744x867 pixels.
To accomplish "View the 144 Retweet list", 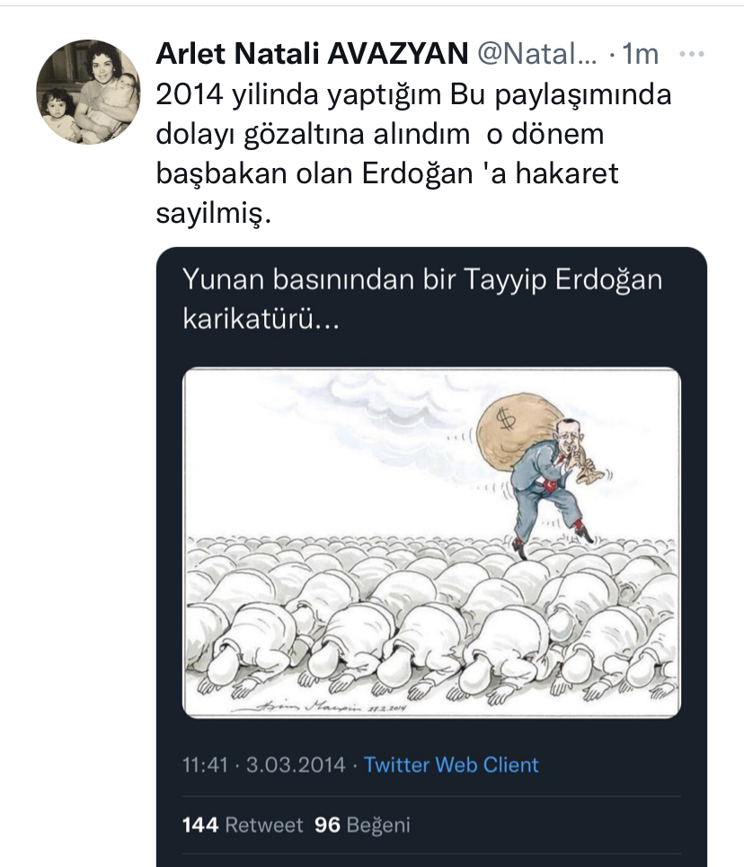I will [x=243, y=825].
